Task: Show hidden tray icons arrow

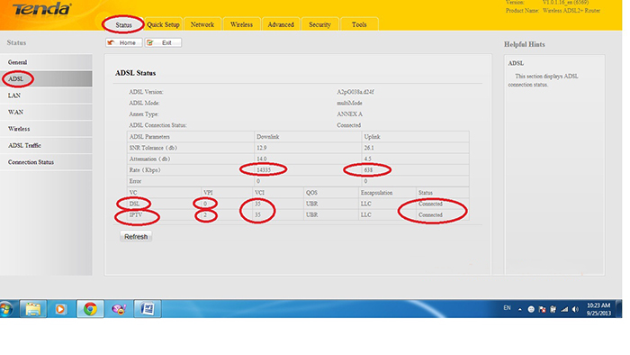Action: coord(519,309)
